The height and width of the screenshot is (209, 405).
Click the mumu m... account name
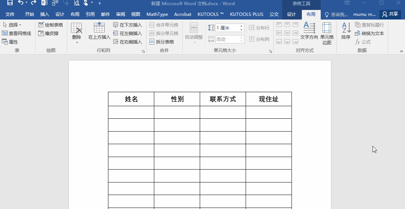click(x=364, y=14)
